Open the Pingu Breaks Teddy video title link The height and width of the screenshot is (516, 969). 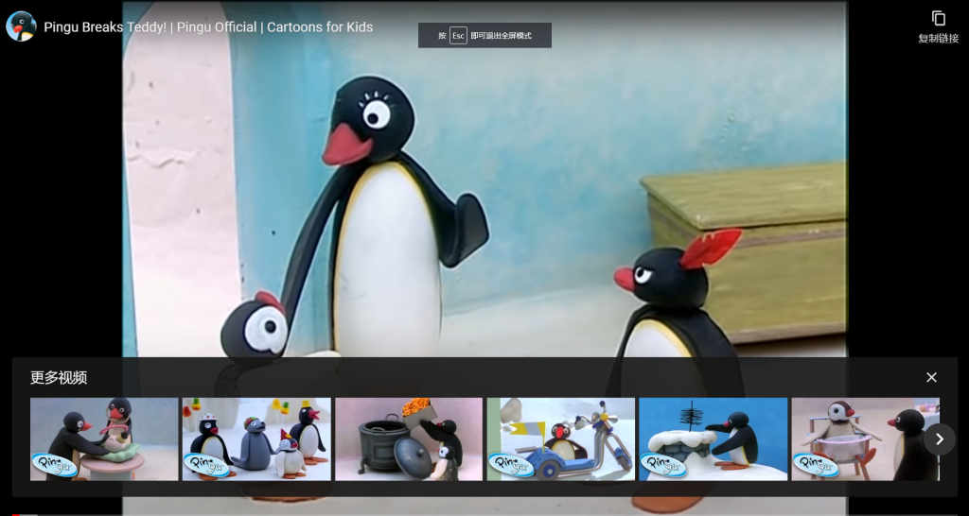coord(208,27)
